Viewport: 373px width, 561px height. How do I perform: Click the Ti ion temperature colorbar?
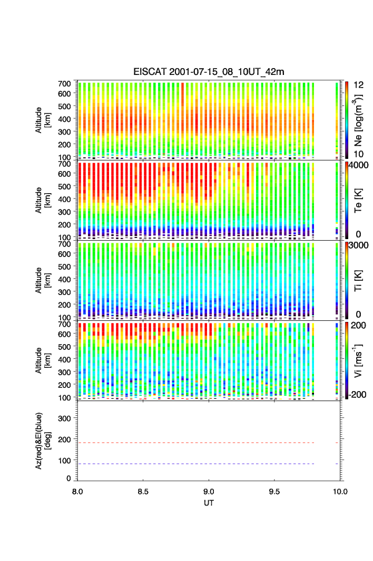tap(347, 280)
